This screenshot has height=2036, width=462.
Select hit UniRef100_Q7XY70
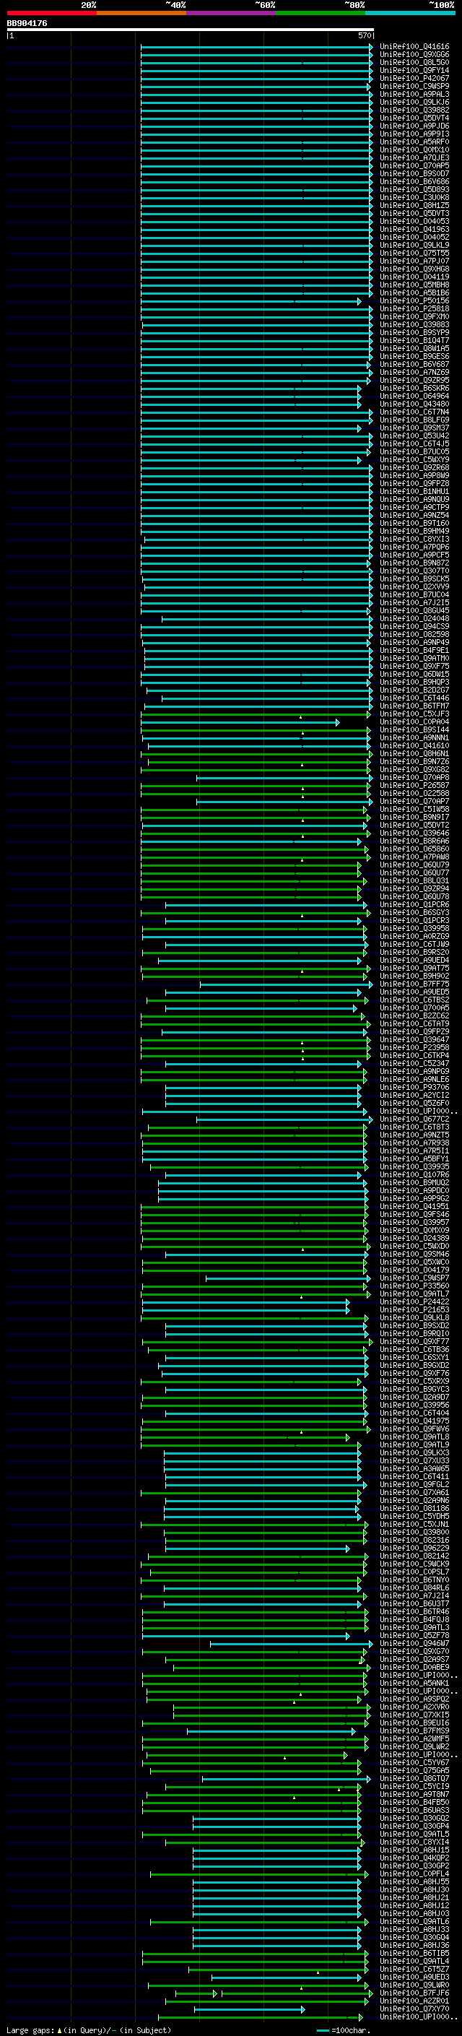[x=414, y=2009]
